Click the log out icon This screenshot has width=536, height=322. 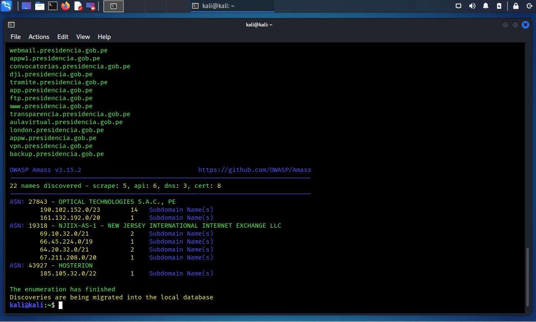529,6
